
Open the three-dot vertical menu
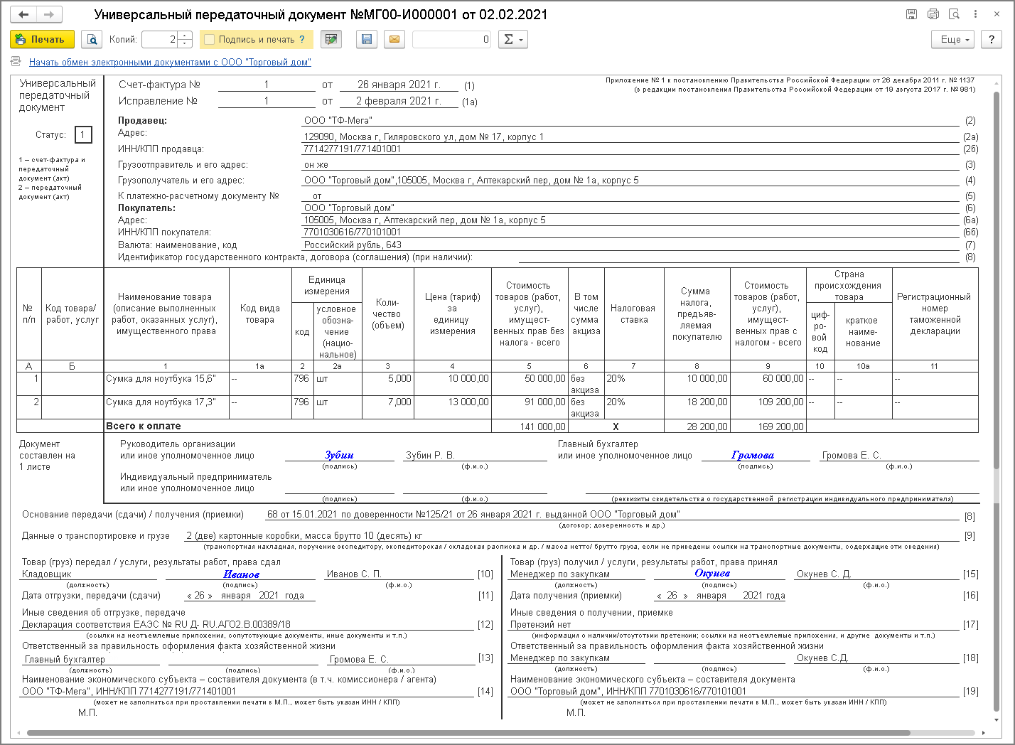click(976, 14)
